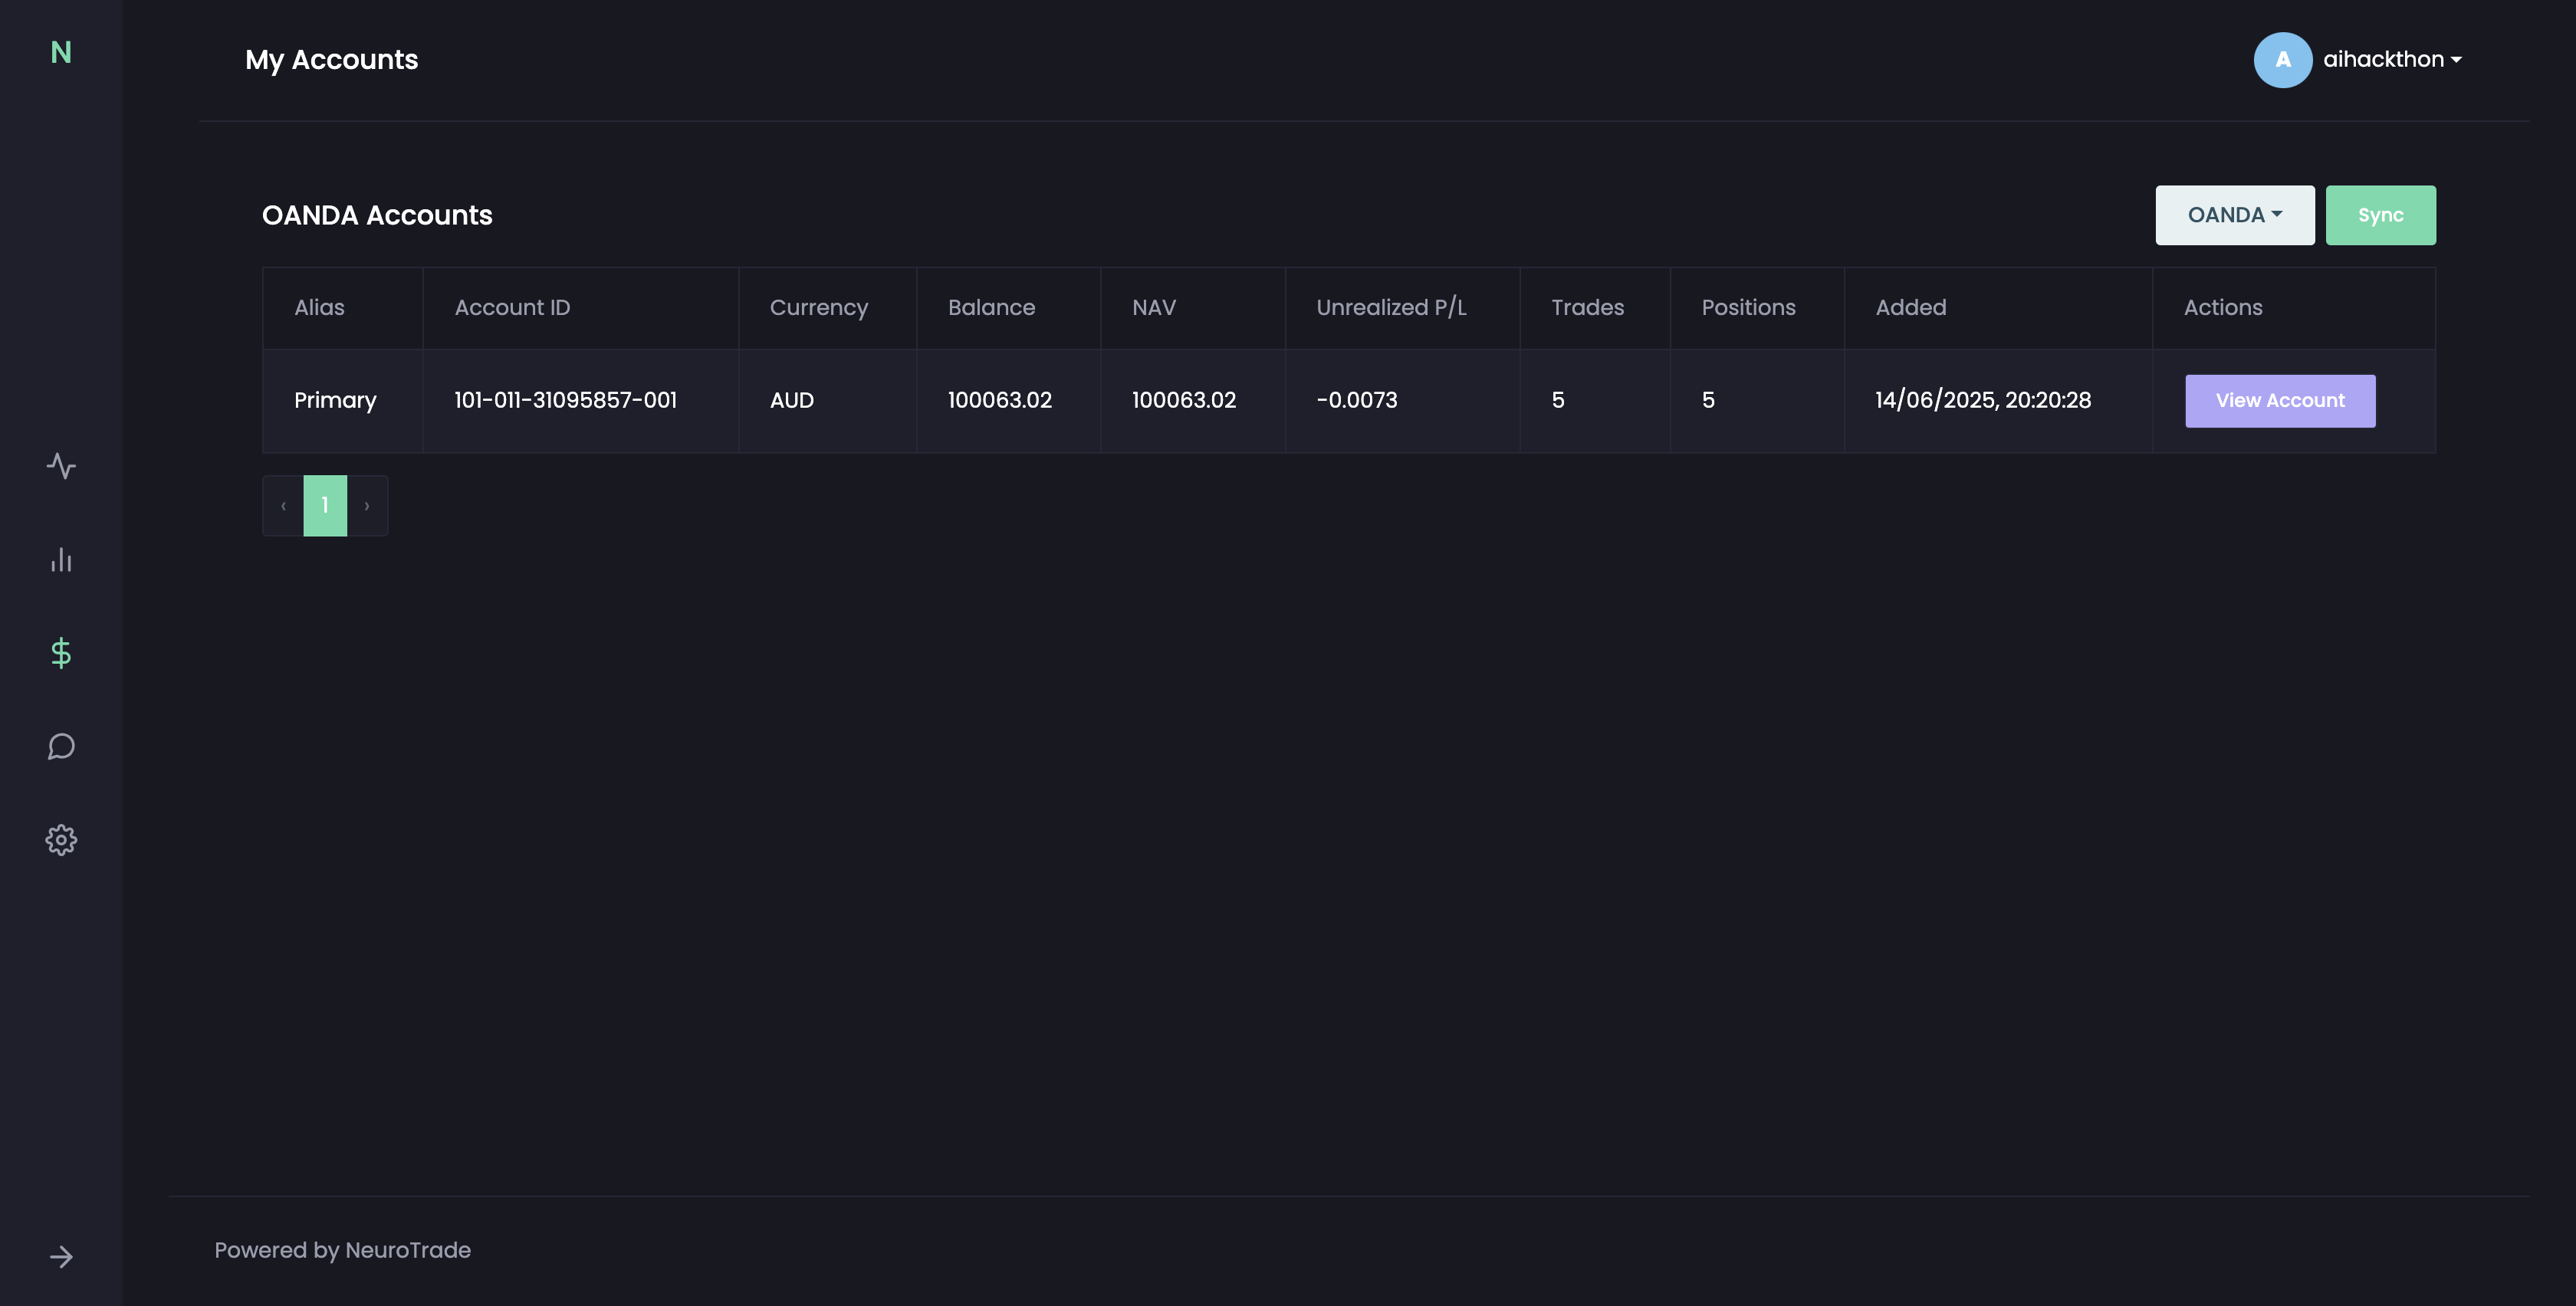2576x1306 pixels.
Task: Click the Primary alias cell
Action: point(335,401)
